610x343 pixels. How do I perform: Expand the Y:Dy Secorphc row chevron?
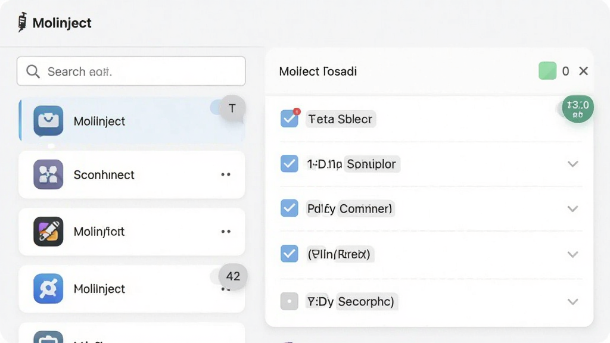(x=572, y=301)
